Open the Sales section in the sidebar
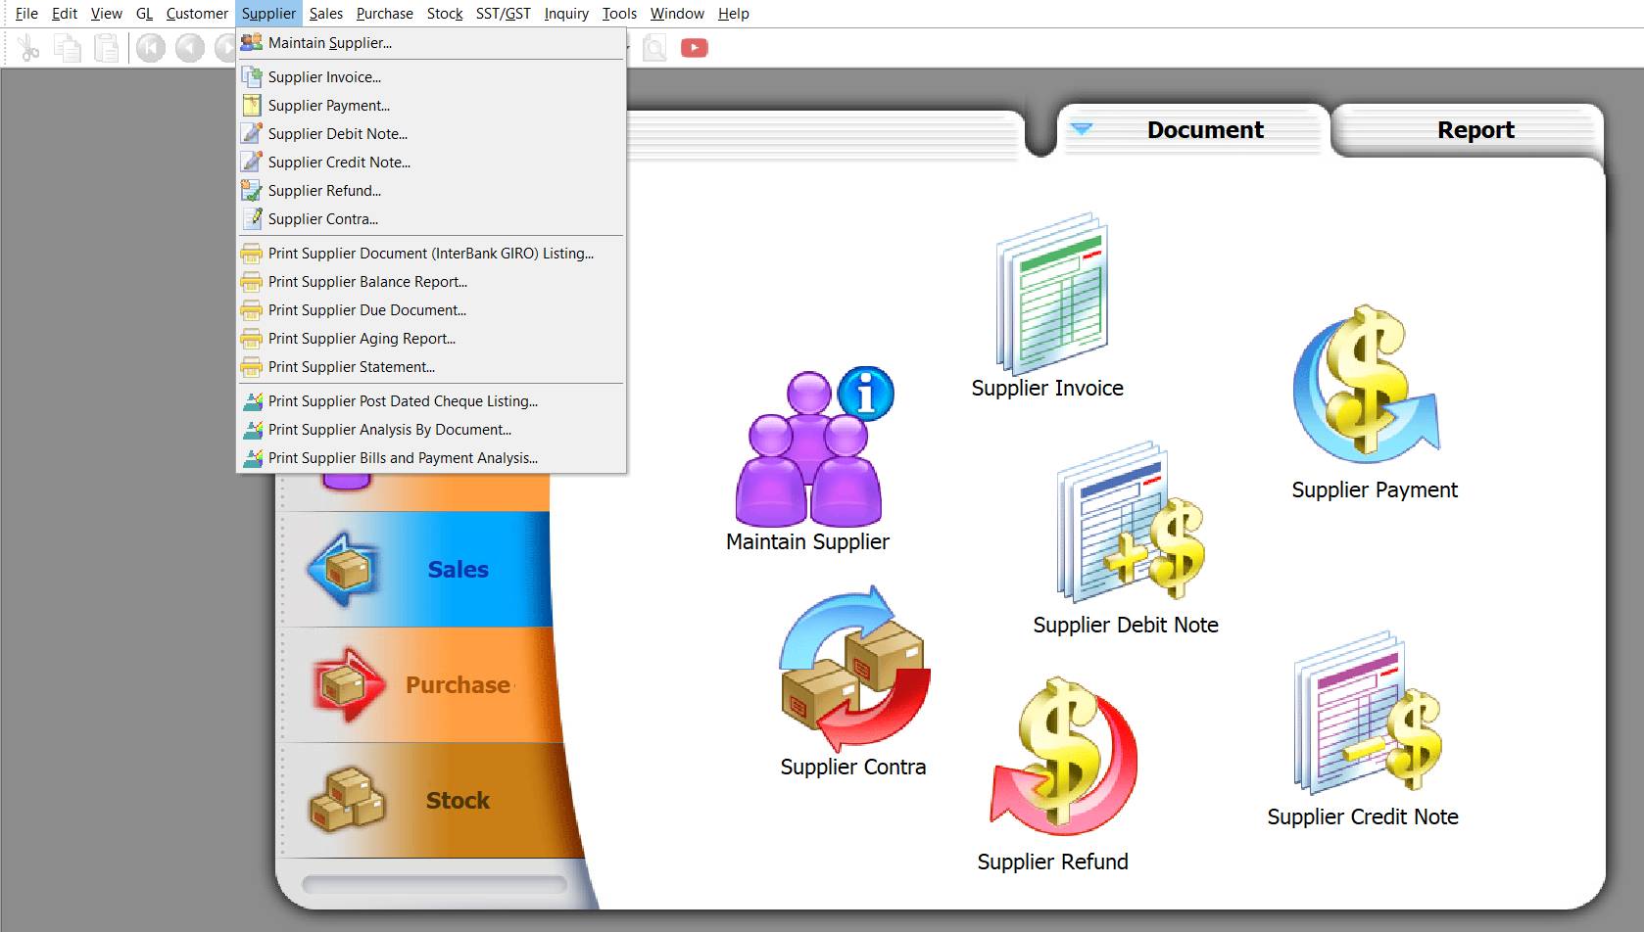 tap(457, 568)
